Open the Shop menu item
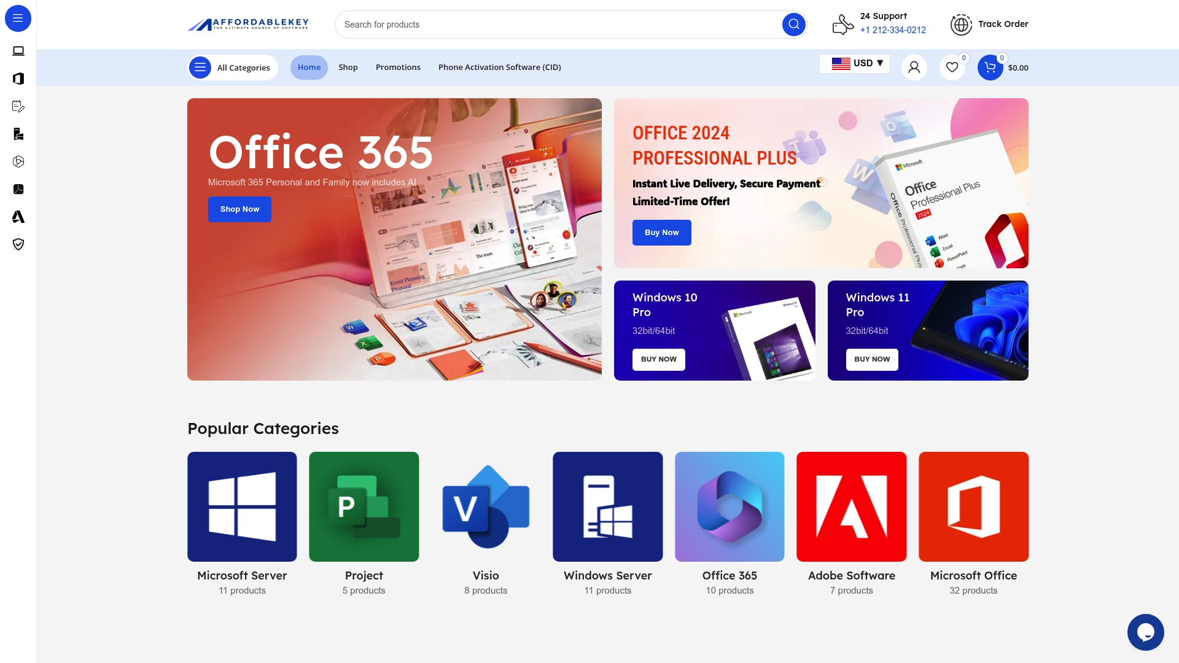1179x663 pixels. point(348,68)
